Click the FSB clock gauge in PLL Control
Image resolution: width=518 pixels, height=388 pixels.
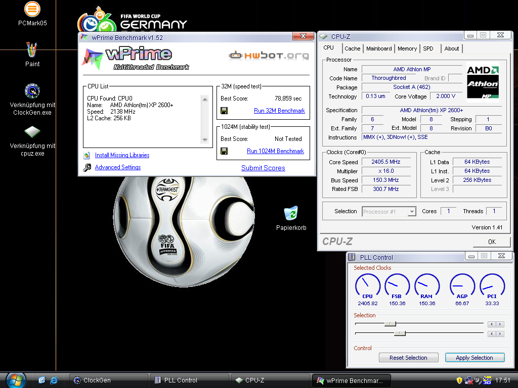[x=397, y=286]
